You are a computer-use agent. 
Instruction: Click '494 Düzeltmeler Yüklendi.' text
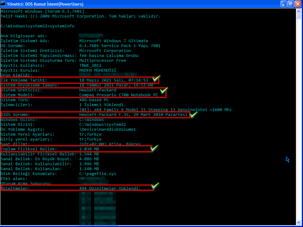(110, 188)
